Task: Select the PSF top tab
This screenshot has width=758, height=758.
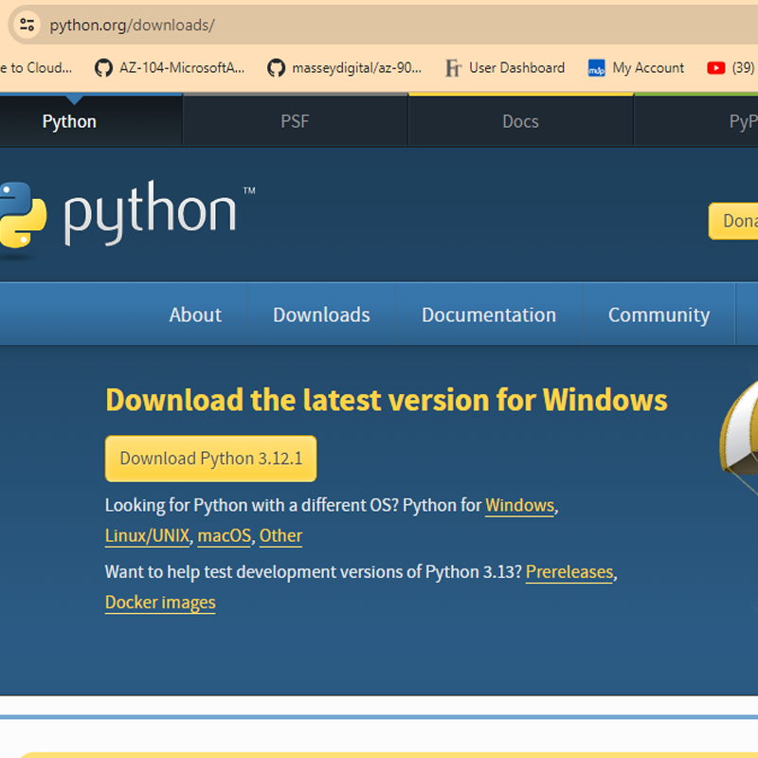Action: coord(295,121)
